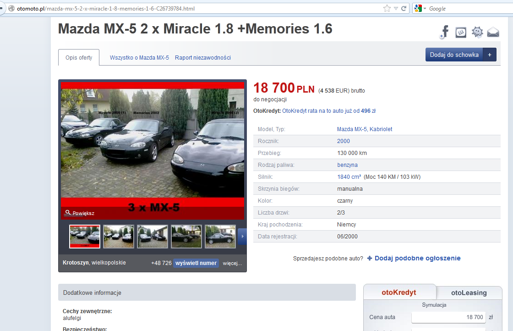Click the otomoto.pl address bar
Screen dimensions: 513x331
coord(196,9)
